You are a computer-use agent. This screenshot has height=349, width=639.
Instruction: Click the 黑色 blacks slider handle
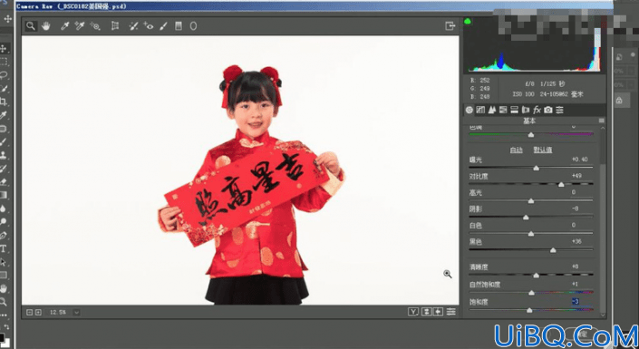tap(553, 250)
